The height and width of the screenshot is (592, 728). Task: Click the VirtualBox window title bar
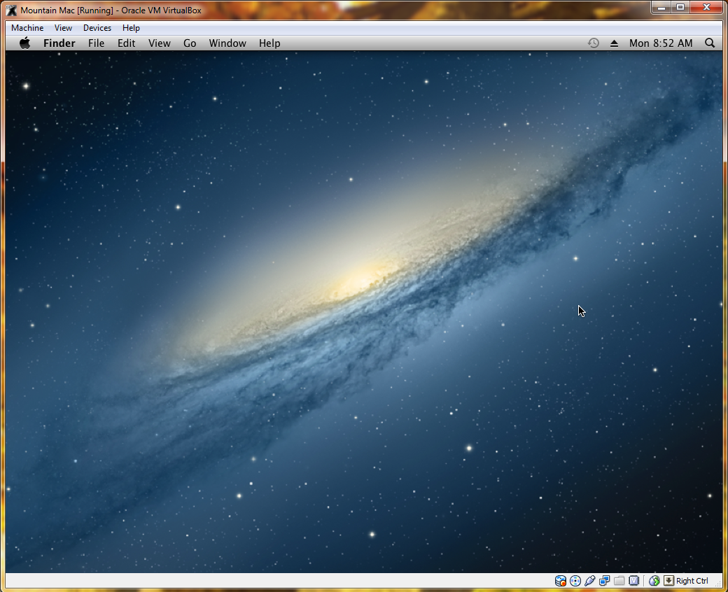pos(350,10)
